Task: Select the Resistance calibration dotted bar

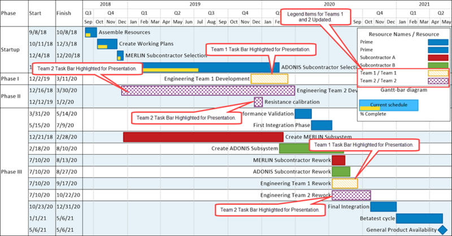Action: pos(258,102)
